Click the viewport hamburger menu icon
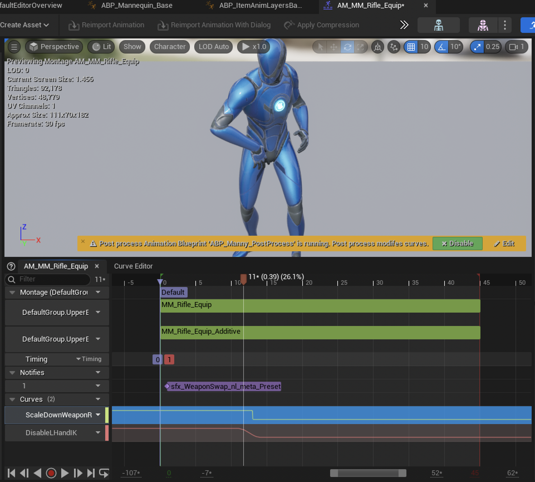 click(14, 47)
